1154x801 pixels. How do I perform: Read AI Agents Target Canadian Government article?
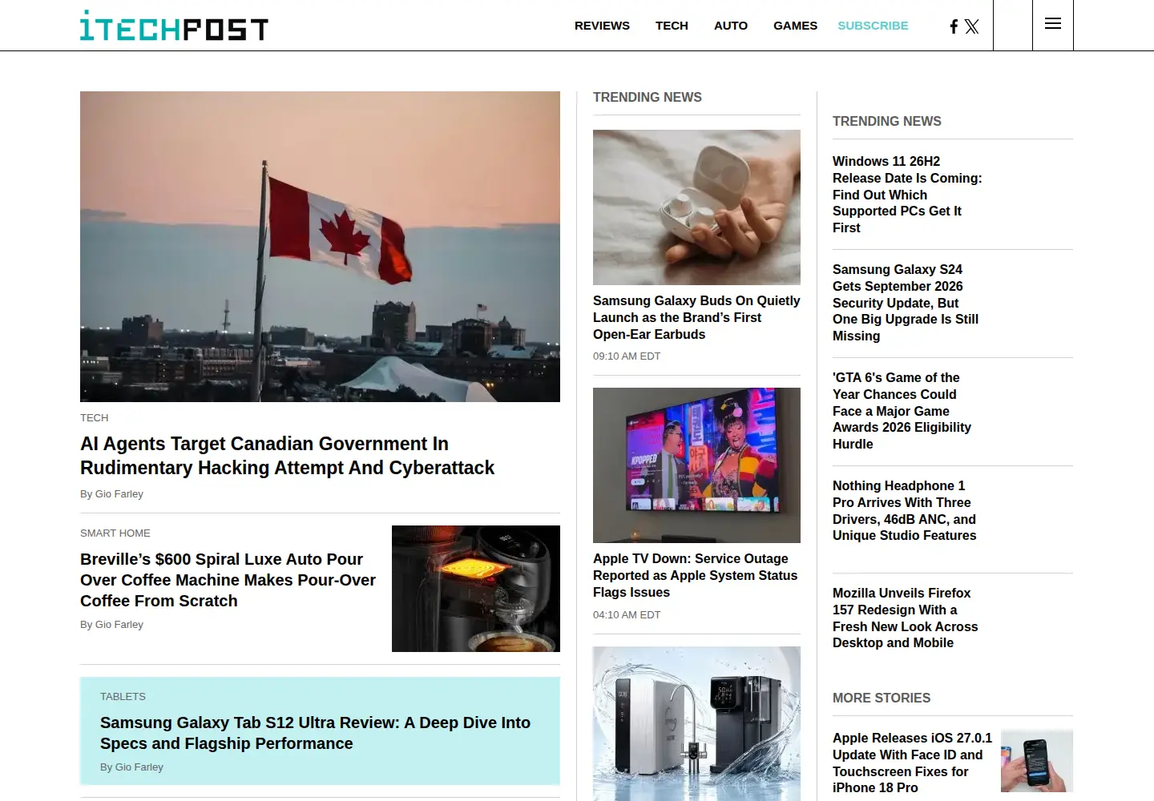click(287, 456)
